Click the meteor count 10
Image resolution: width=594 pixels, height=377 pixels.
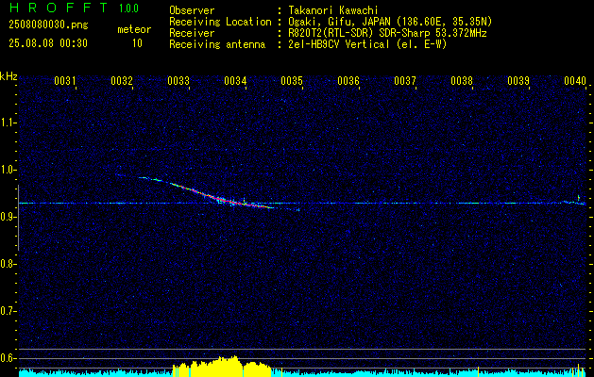pos(137,43)
